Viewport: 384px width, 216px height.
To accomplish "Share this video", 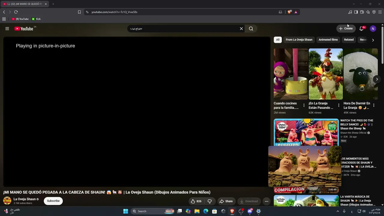I will point(226,201).
